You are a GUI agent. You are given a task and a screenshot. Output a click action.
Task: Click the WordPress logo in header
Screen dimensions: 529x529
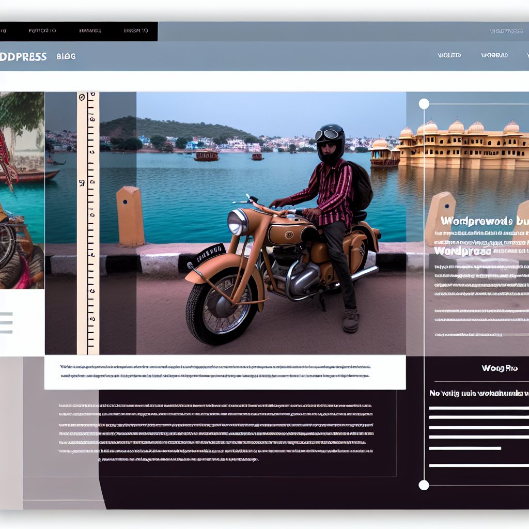(x=23, y=57)
